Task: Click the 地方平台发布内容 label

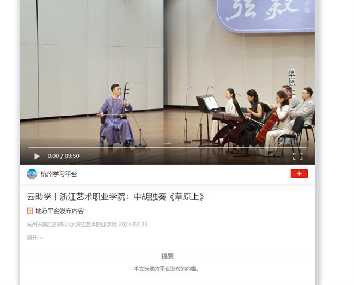Action: tap(60, 211)
